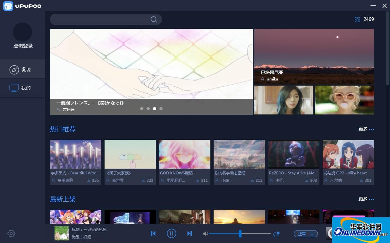Pause the current wallpaper playback
Image resolution: width=390 pixels, height=243 pixels.
pos(172,234)
